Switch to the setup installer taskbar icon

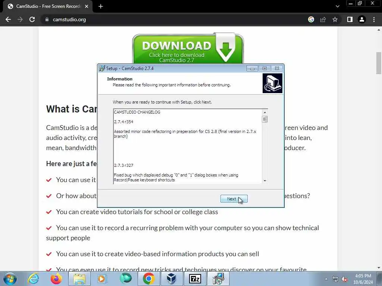click(218, 279)
